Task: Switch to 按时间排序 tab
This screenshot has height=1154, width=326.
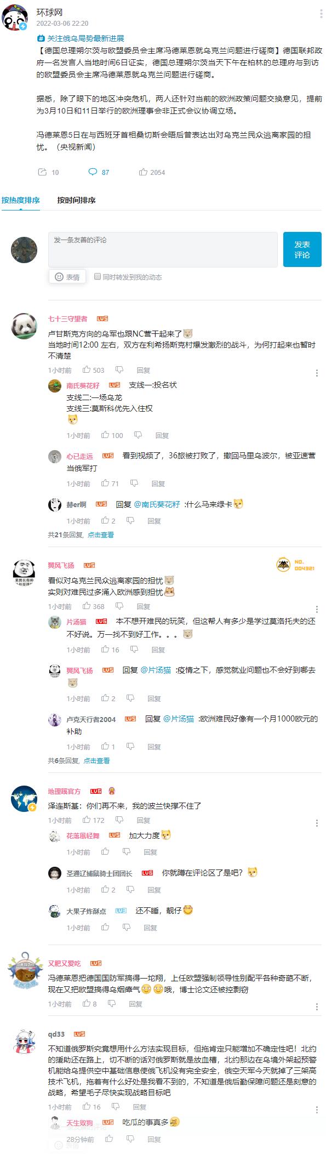Action: [x=76, y=200]
